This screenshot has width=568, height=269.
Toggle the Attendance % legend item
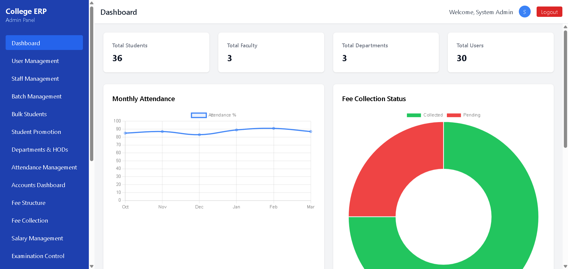pos(214,115)
